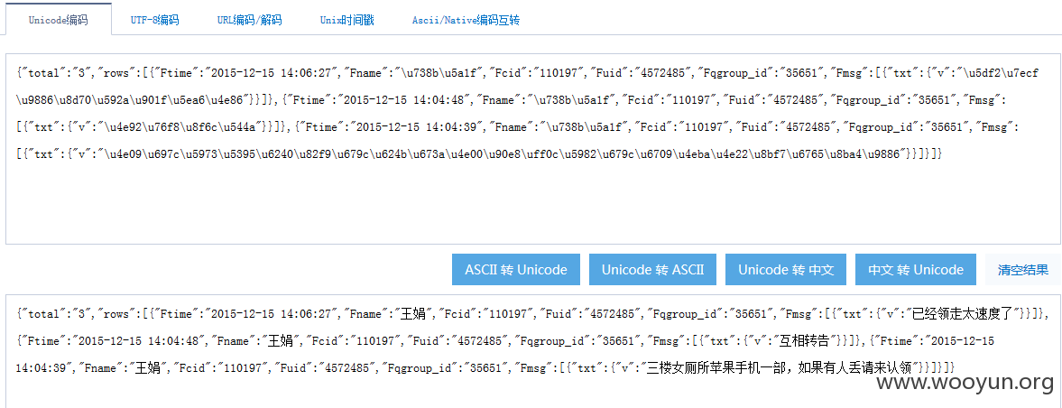Convert with Unicode 转 中文 button
The width and height of the screenshot is (1062, 408).
pyautogui.click(x=786, y=270)
